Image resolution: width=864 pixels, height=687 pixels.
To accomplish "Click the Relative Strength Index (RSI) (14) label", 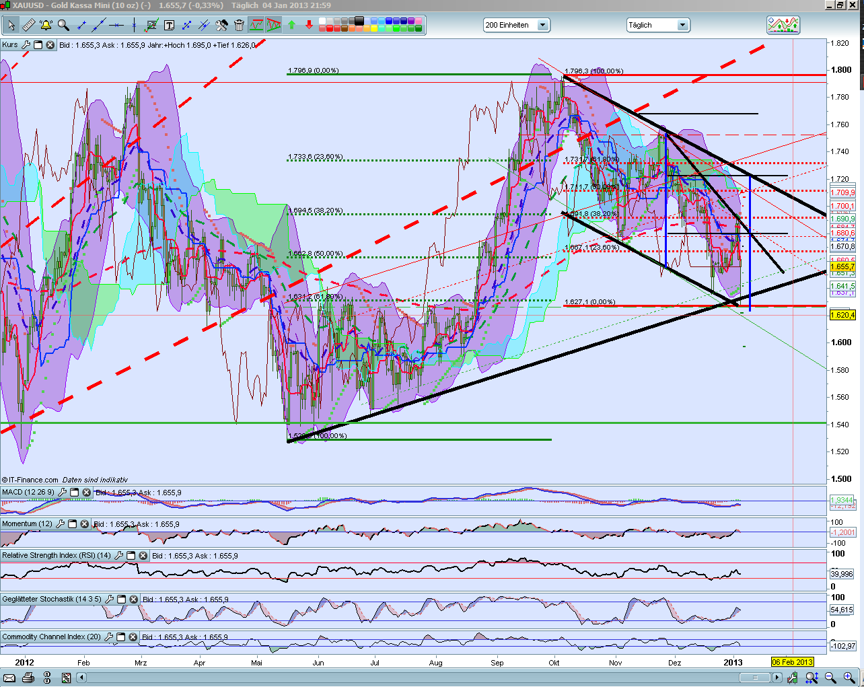I will (x=57, y=556).
